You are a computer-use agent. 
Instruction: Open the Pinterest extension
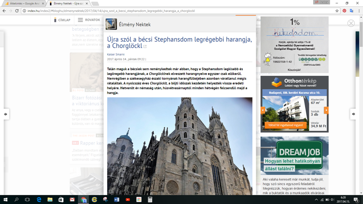[344, 10]
